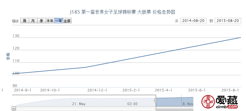Click the 价格 y-axis title
The image size is (246, 111).
(8, 56)
